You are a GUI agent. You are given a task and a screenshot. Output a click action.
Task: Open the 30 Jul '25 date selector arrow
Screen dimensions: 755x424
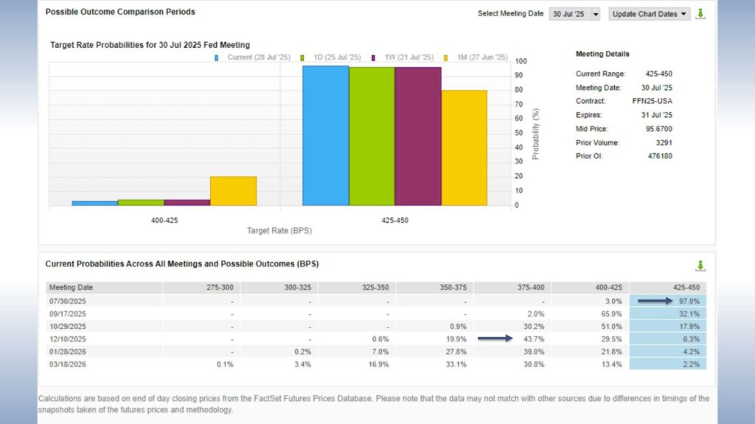[595, 13]
